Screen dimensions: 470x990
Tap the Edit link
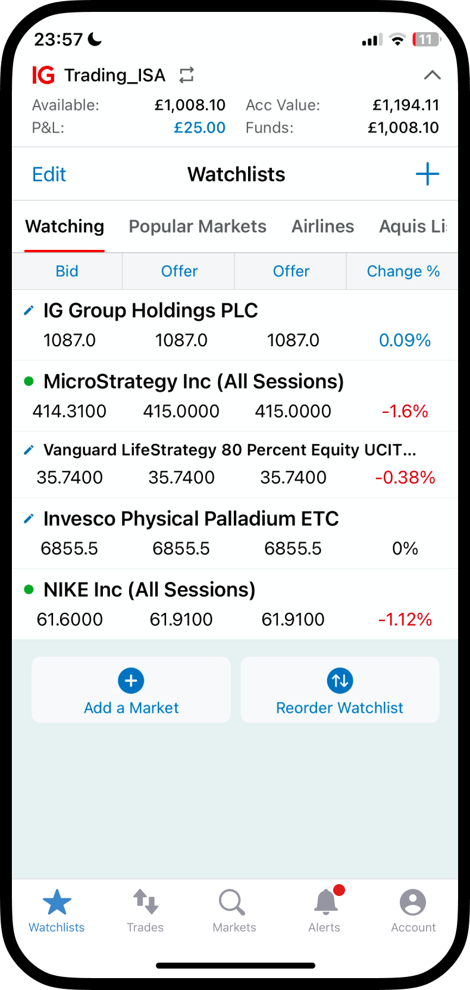[49, 174]
